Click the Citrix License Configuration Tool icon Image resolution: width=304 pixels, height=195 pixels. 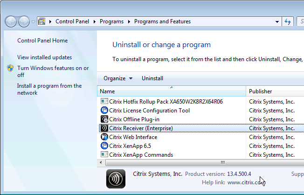pyautogui.click(x=104, y=111)
